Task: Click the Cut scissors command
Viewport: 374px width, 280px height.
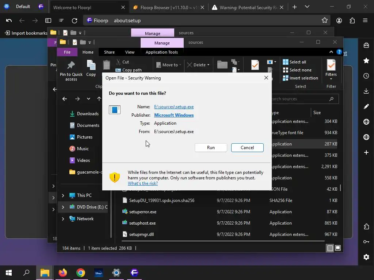Action: pos(123,62)
